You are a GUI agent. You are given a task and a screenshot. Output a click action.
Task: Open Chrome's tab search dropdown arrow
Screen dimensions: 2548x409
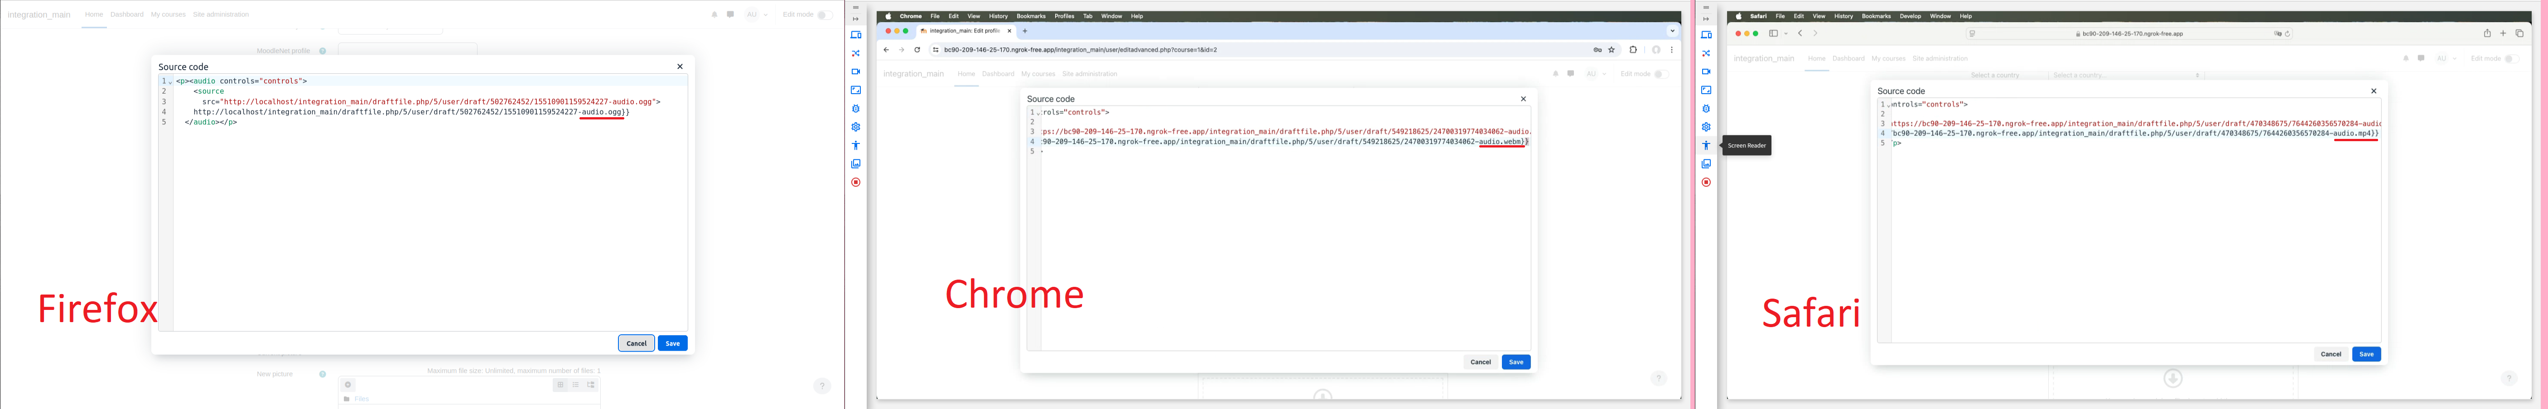1673,31
